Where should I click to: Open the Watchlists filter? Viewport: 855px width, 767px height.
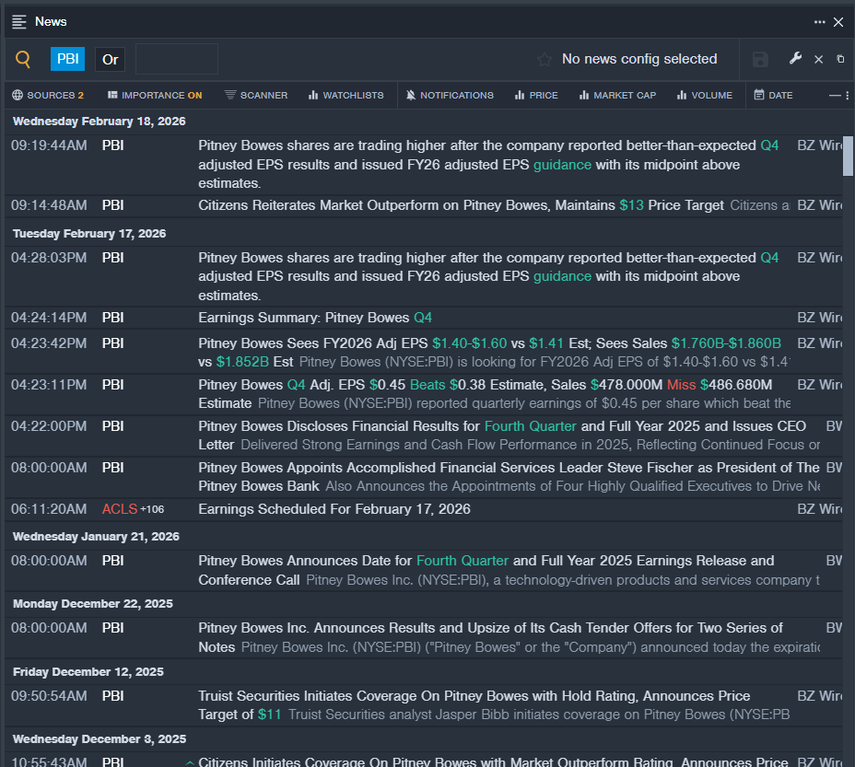(x=346, y=95)
